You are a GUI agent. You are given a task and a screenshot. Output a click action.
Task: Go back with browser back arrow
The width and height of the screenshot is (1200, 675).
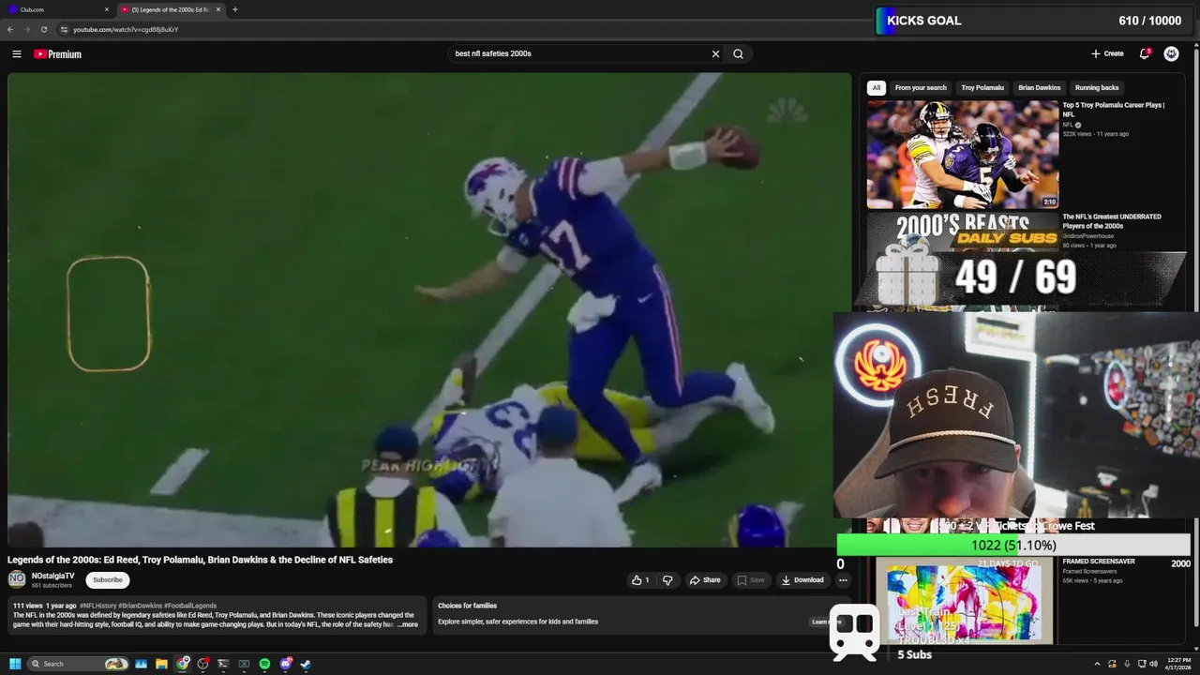point(10,29)
